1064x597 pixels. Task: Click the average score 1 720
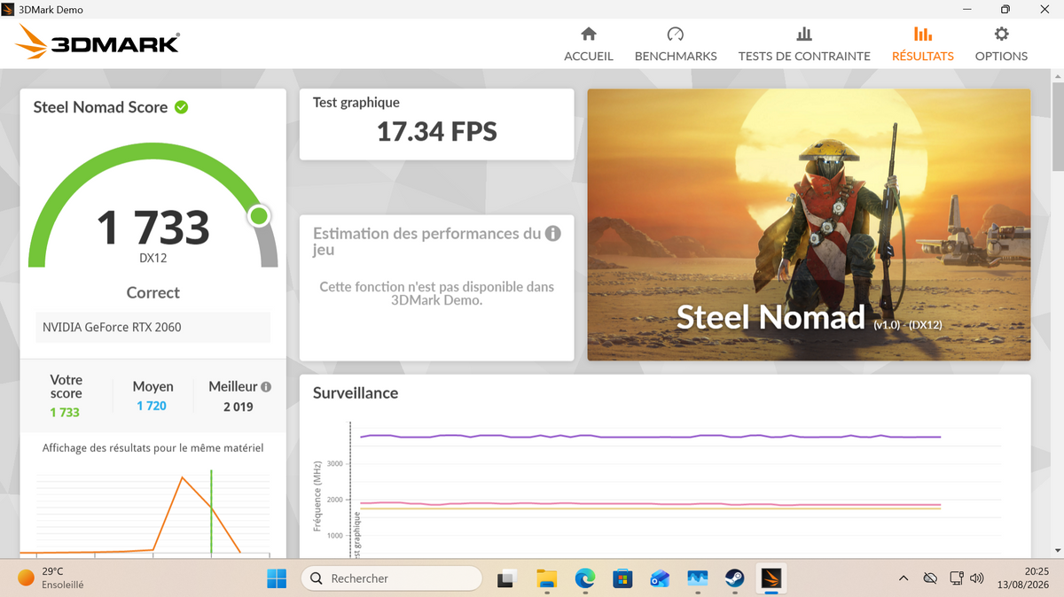(152, 406)
